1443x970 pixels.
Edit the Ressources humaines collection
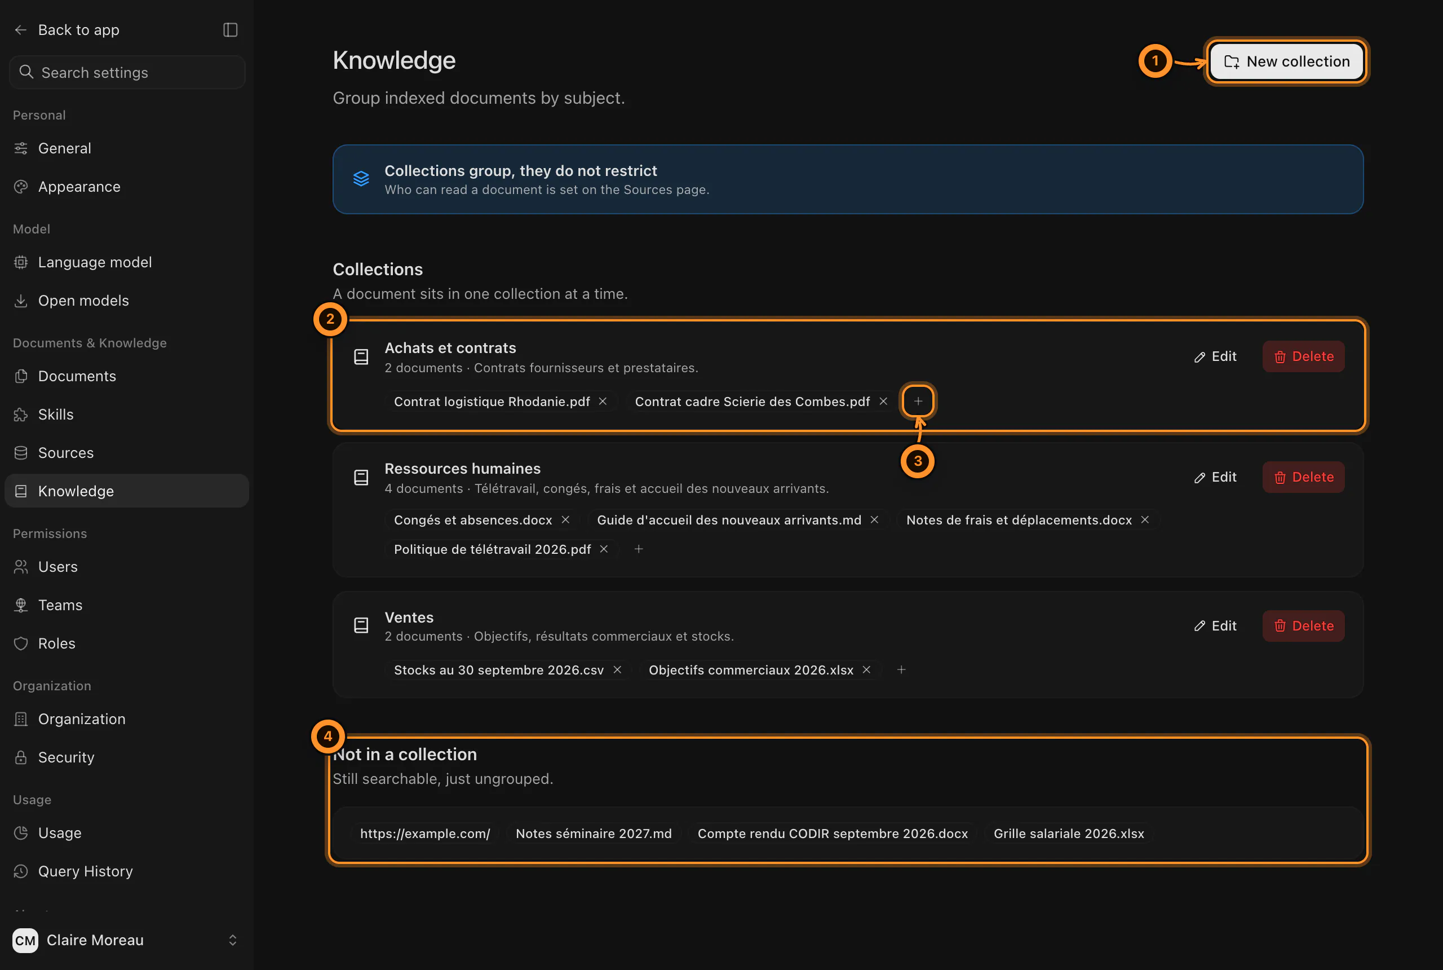1215,477
